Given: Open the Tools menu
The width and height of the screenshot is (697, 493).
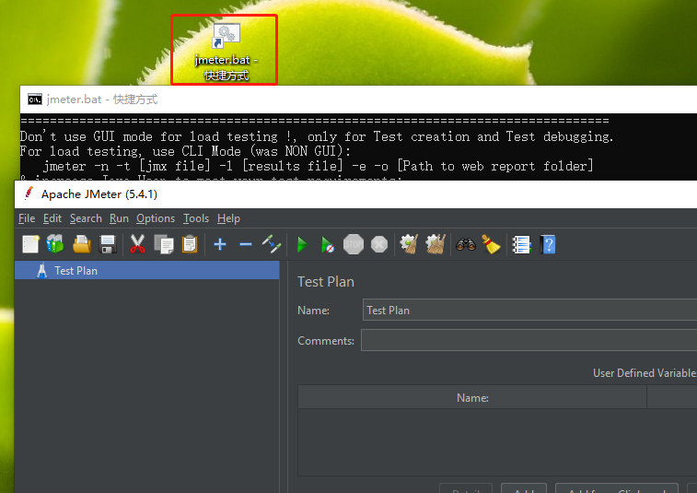Looking at the screenshot, I should (196, 218).
